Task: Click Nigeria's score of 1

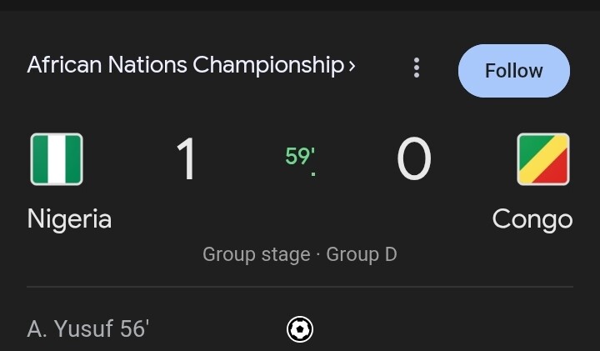Action: 187,159
